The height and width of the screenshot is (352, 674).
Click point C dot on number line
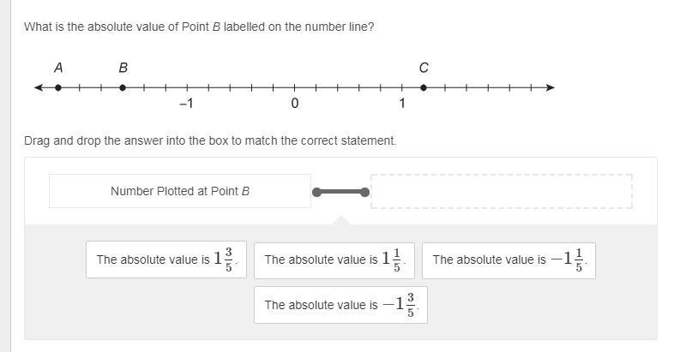[x=424, y=87]
